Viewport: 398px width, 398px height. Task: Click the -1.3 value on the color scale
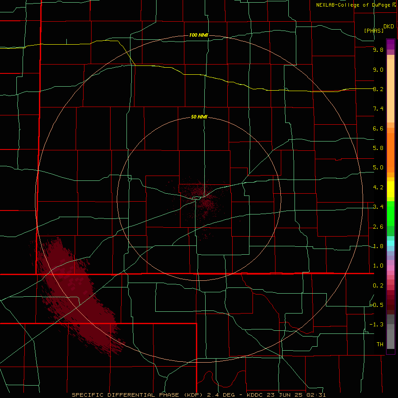click(x=377, y=325)
